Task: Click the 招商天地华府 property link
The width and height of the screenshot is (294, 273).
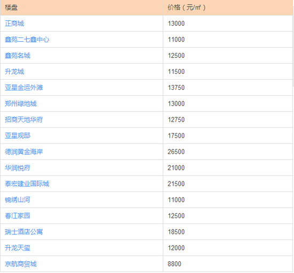Action: pos(24,119)
